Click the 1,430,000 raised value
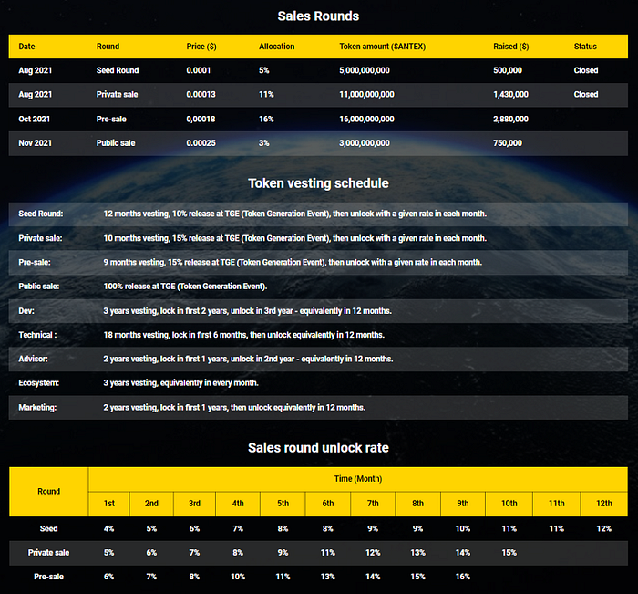The image size is (638, 594). click(510, 95)
